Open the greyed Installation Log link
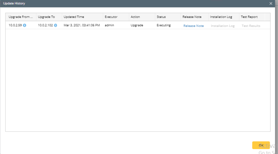The image size is (278, 154). coord(223,26)
